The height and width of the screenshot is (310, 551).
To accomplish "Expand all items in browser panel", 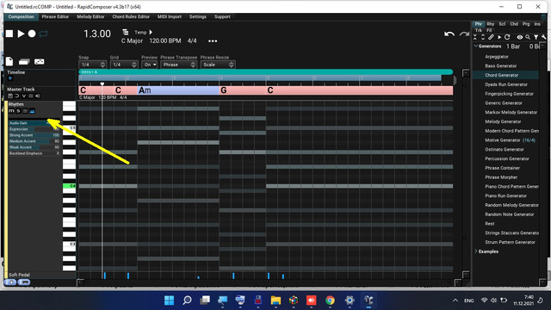I will pos(483,37).
